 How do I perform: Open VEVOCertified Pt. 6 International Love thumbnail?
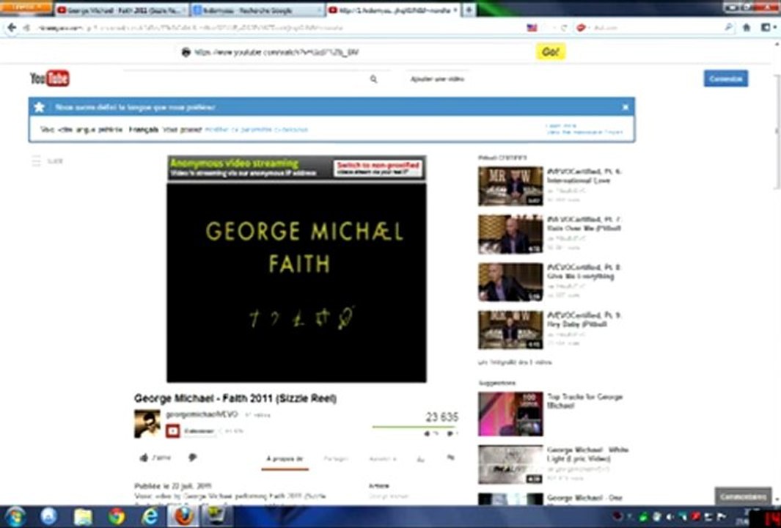click(510, 186)
